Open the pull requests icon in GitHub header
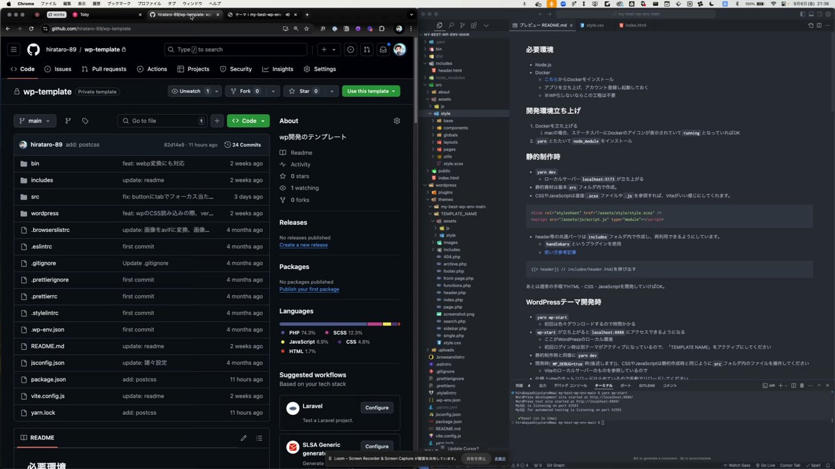 click(367, 50)
